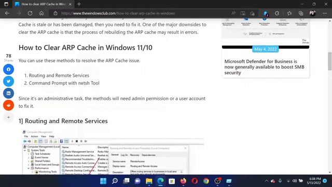Close the ARP Cache tab
The width and height of the screenshot is (332, 187).
71,4
